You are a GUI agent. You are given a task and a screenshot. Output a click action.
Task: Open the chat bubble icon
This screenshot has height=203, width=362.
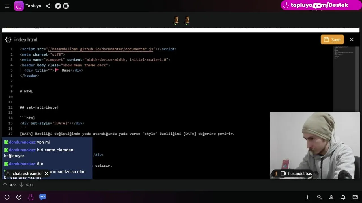pyautogui.click(x=42, y=197)
